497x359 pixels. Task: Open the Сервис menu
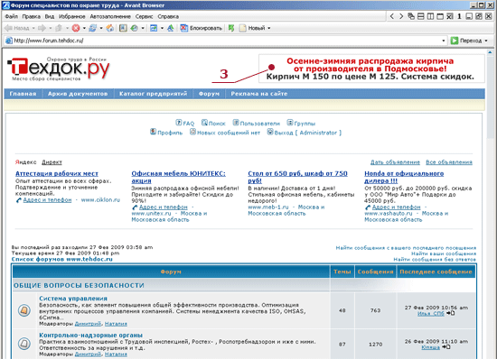click(144, 16)
